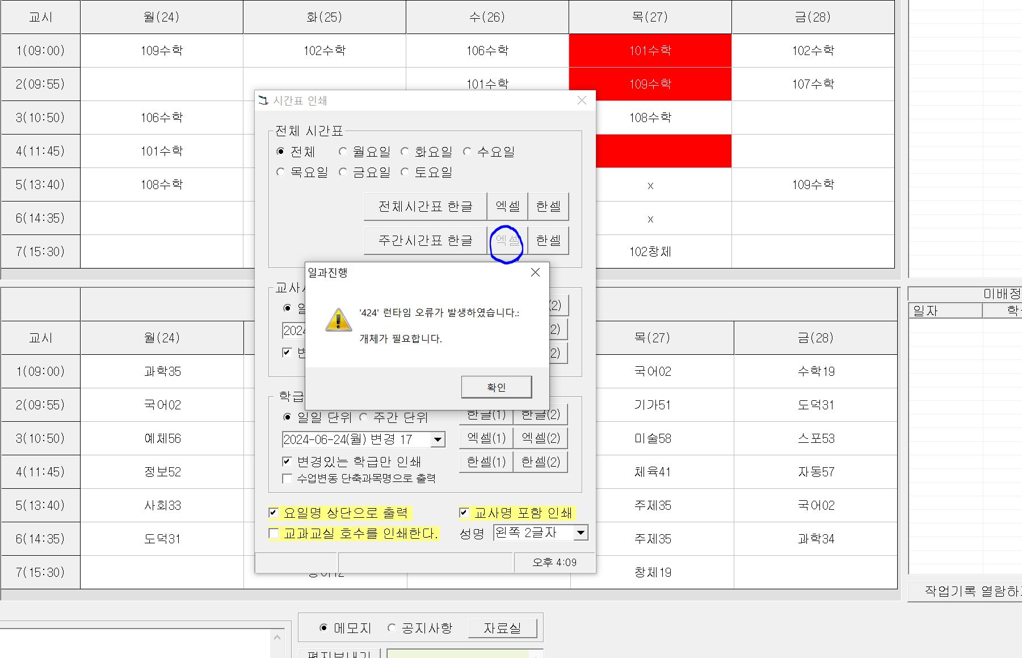Click 과학34 cell under Friday

(x=816, y=539)
